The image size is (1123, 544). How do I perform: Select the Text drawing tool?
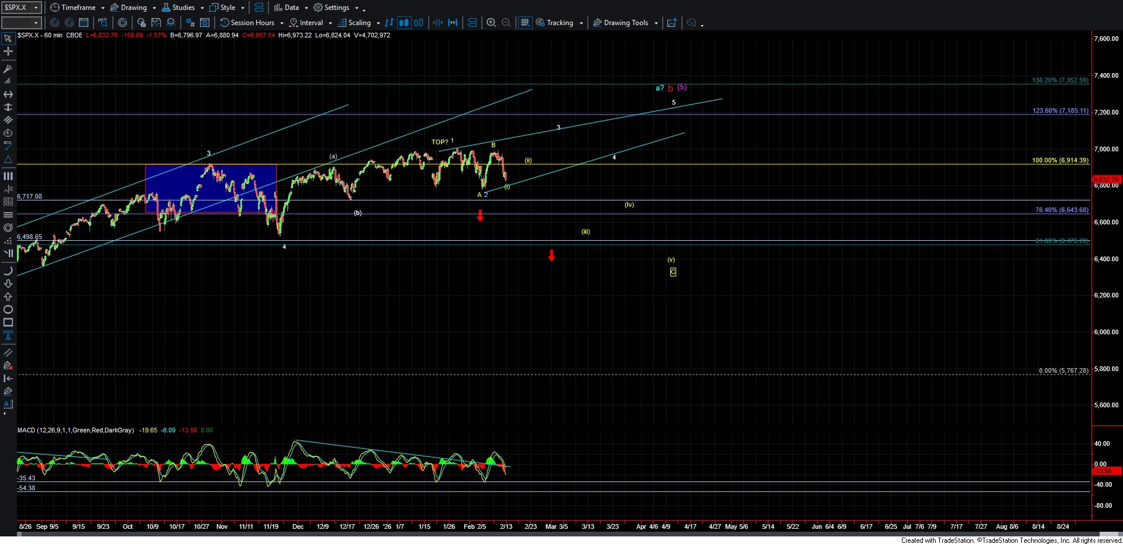point(8,335)
